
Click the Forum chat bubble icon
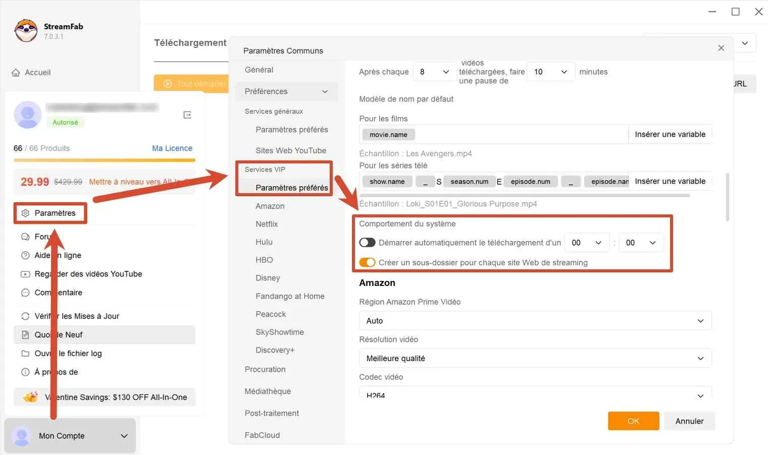(x=25, y=237)
